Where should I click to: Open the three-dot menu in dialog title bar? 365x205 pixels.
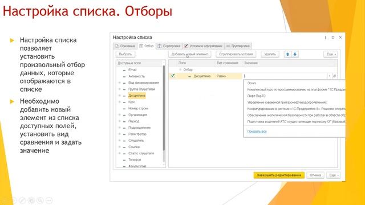click(326, 38)
